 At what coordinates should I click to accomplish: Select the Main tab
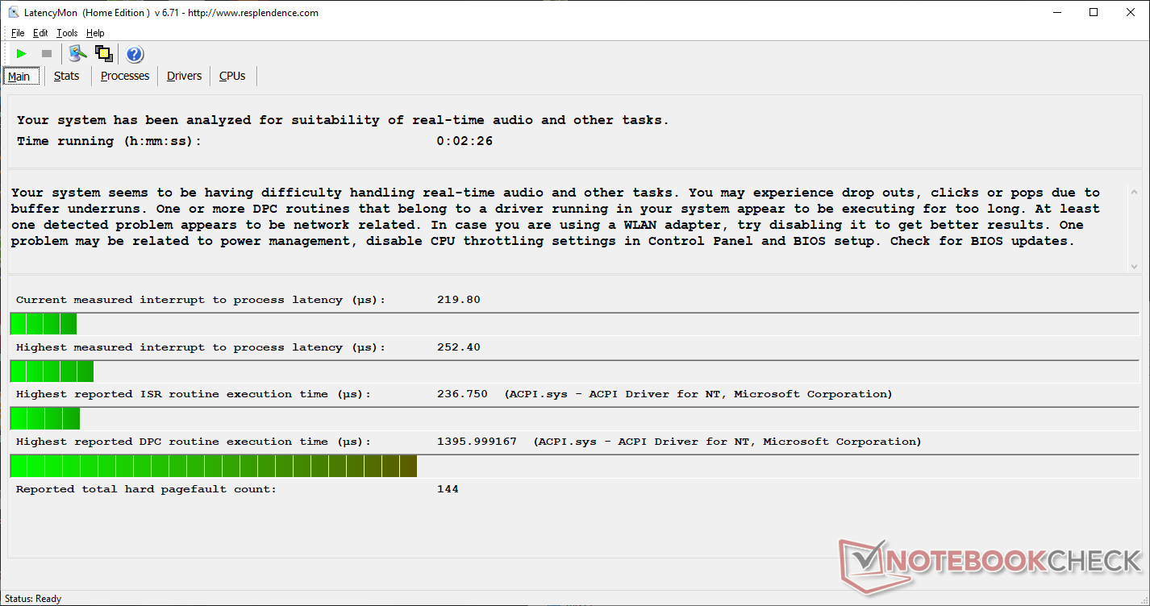[x=19, y=77]
